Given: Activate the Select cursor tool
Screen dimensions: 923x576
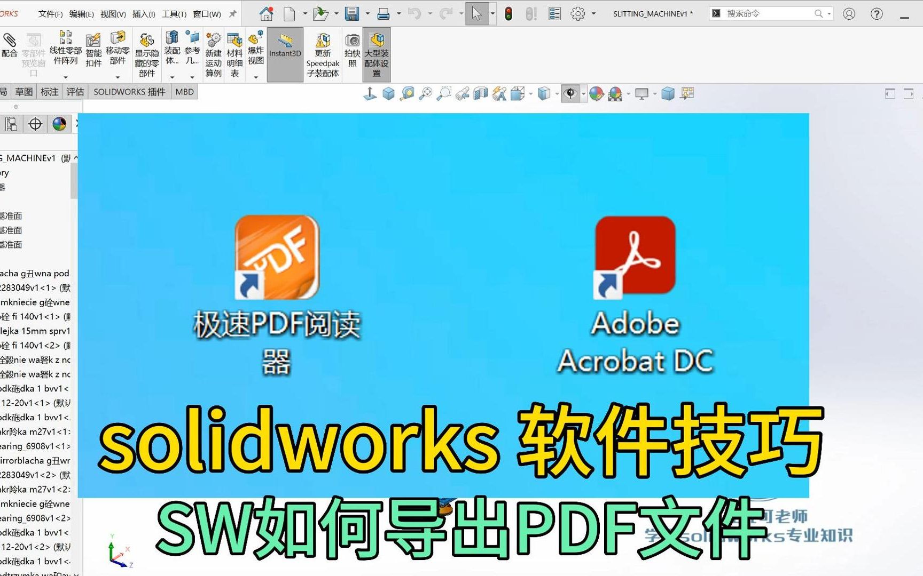Looking at the screenshot, I should [476, 13].
